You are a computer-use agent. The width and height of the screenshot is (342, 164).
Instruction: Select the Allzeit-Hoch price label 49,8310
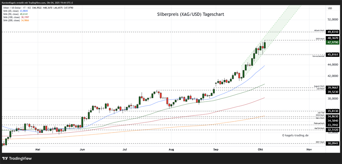(x=332, y=32)
